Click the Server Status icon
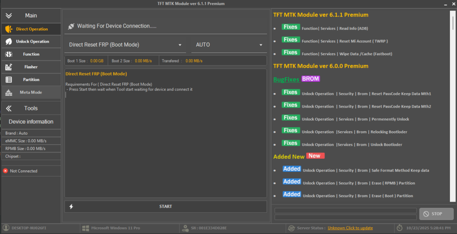 click(291, 228)
